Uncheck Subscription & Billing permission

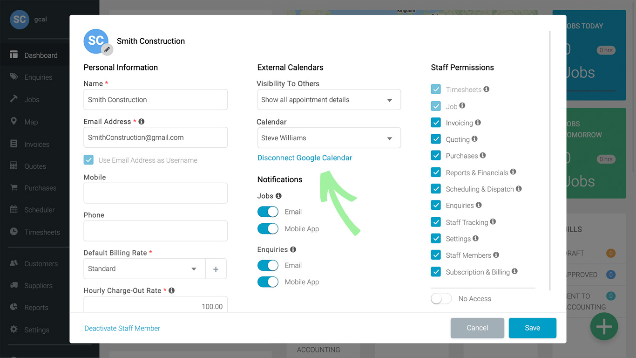coord(436,272)
